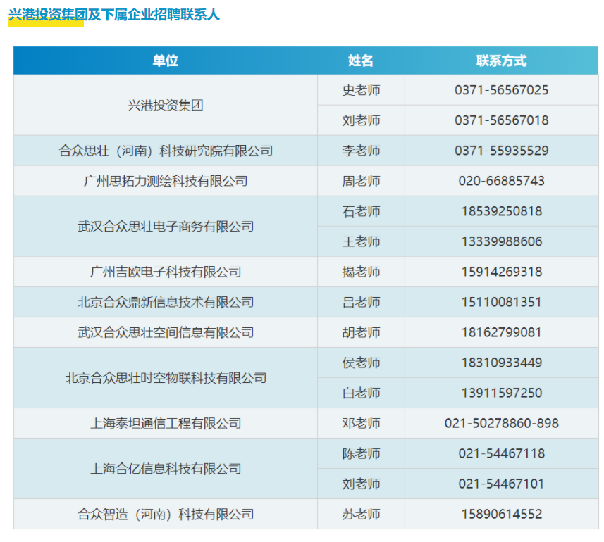Screen dimensions: 604x542
Task: Click phone number 0371-56567025
Action: tap(502, 90)
